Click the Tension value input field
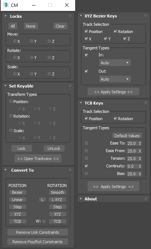The height and width of the screenshot is (249, 151). (132, 159)
